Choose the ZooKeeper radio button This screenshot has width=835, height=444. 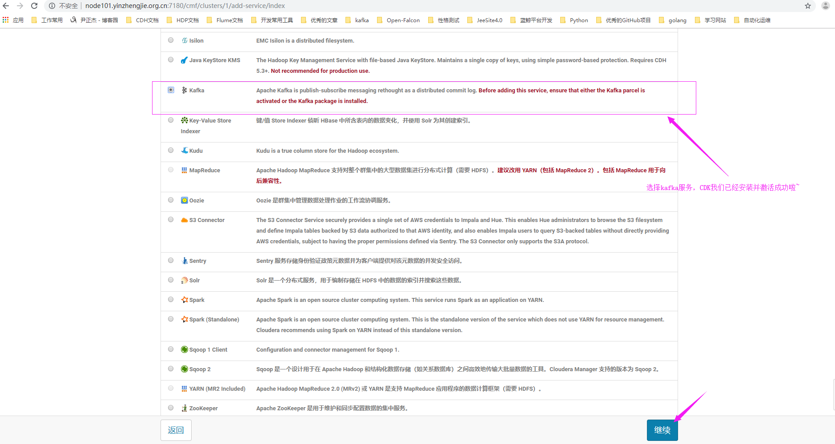click(171, 408)
